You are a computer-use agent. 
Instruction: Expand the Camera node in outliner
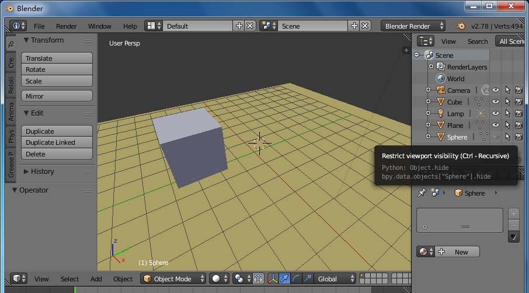tap(428, 90)
